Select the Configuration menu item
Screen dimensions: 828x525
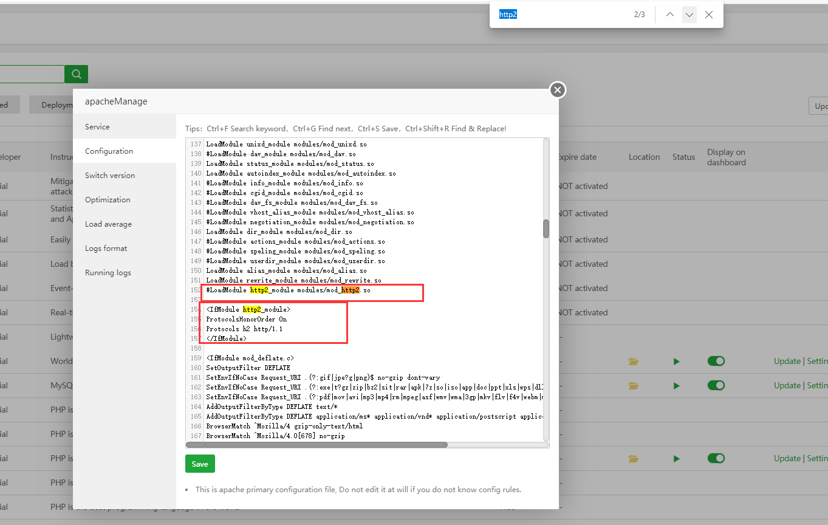pos(125,151)
